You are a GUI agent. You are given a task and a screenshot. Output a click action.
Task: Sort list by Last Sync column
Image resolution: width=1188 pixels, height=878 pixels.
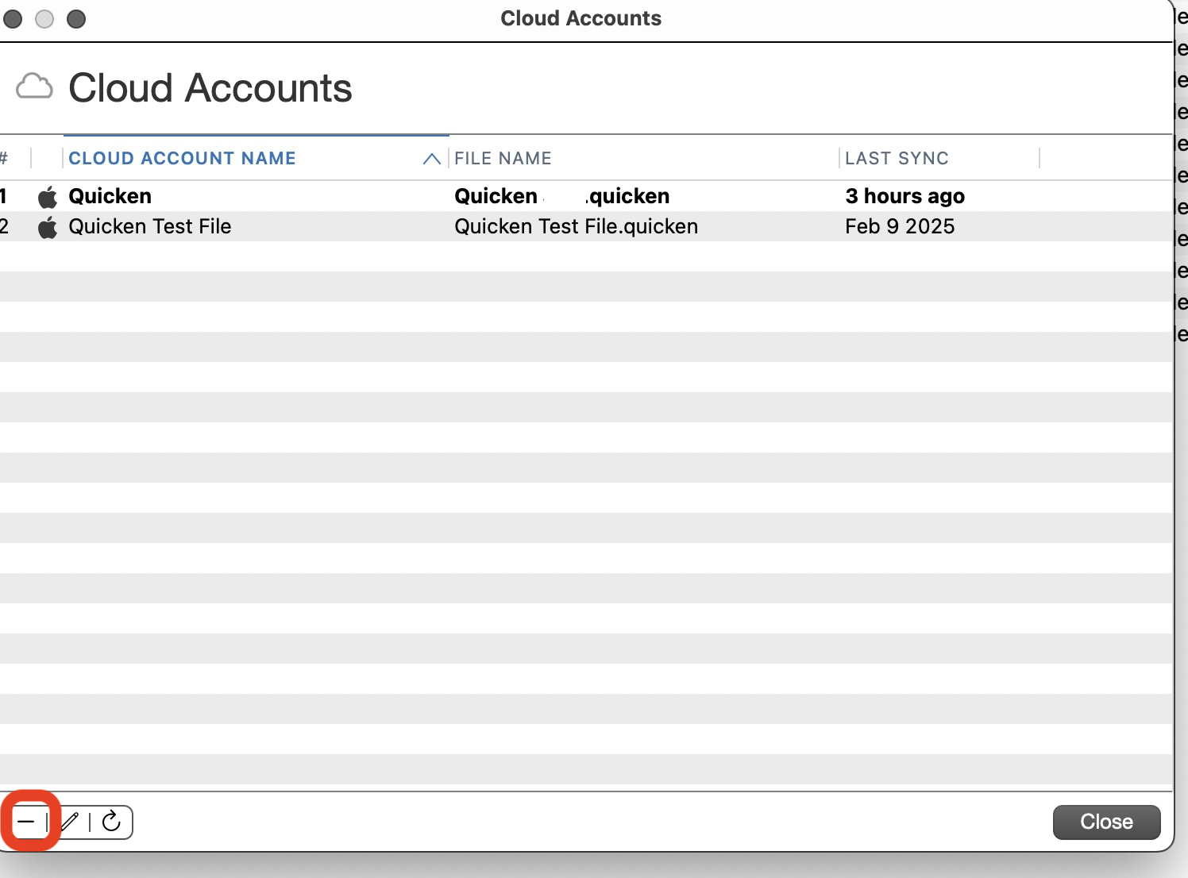tap(897, 159)
